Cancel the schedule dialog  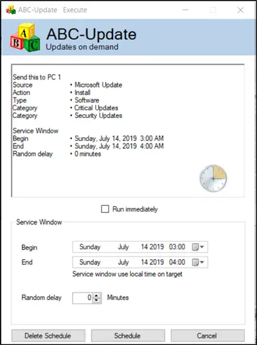pos(208,336)
